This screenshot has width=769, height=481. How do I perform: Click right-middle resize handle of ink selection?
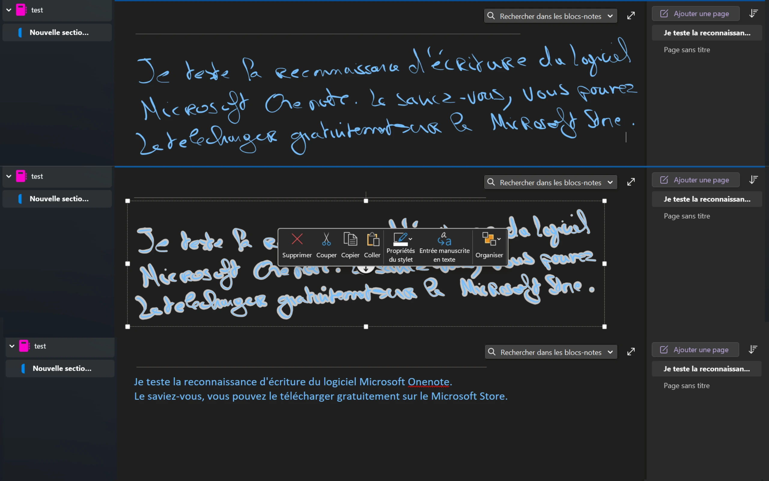pyautogui.click(x=604, y=264)
